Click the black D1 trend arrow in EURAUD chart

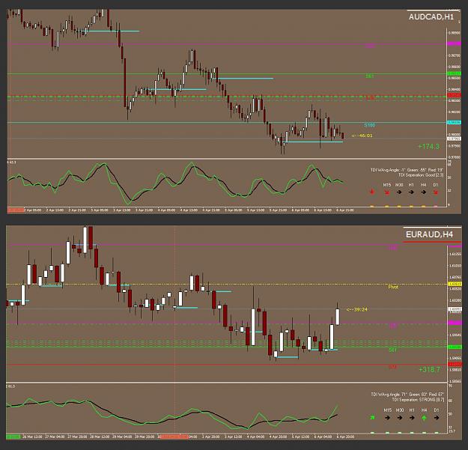[437, 418]
